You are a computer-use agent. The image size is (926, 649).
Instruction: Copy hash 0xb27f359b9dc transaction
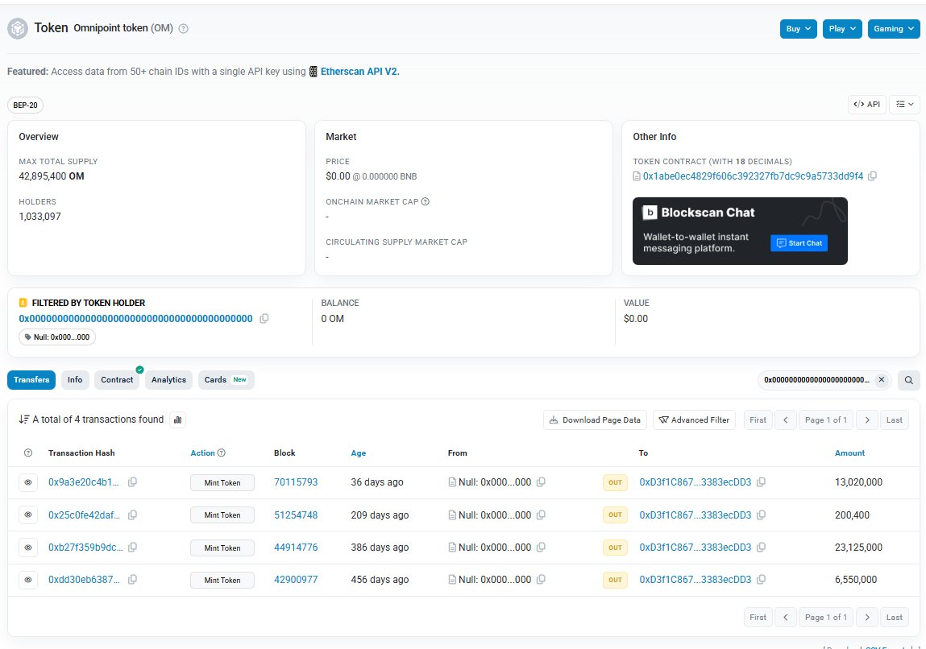click(132, 548)
